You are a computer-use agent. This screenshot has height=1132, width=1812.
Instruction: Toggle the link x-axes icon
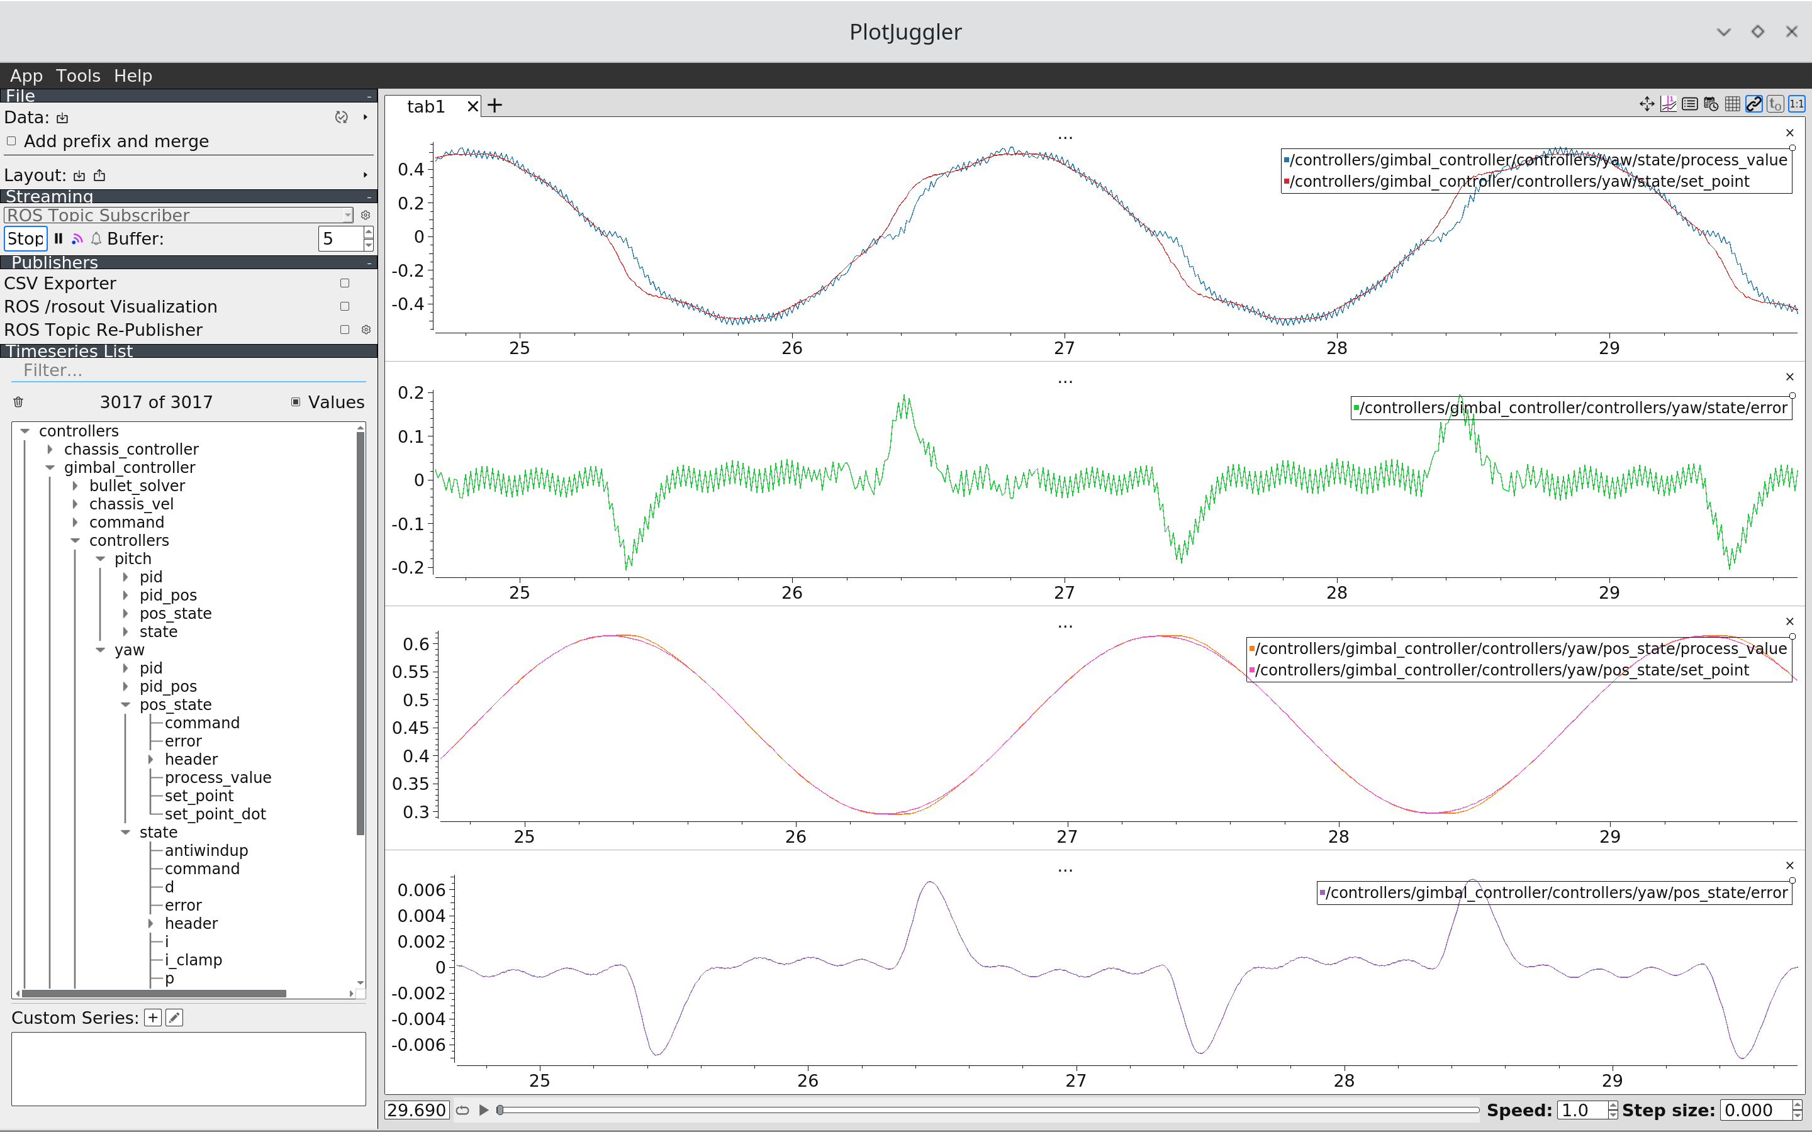click(1753, 104)
